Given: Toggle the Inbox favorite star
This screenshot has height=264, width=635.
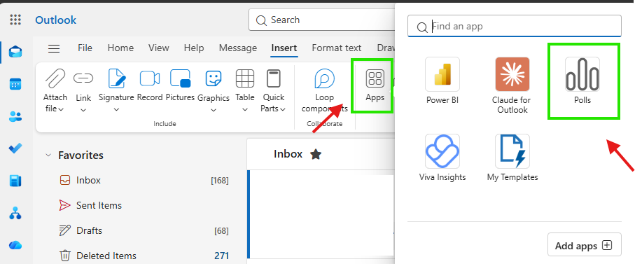Looking at the screenshot, I should (316, 154).
